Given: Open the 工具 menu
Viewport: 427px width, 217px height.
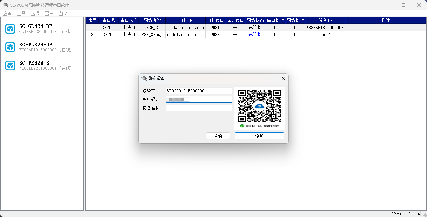Looking at the screenshot, I should click(x=21, y=14).
